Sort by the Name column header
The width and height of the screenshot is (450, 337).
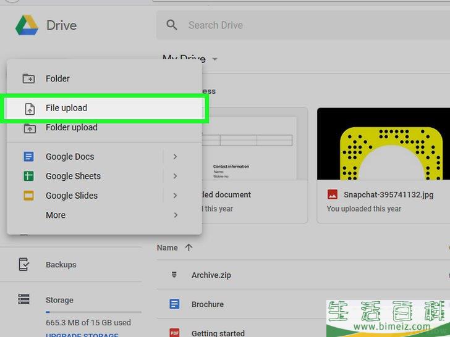[168, 248]
